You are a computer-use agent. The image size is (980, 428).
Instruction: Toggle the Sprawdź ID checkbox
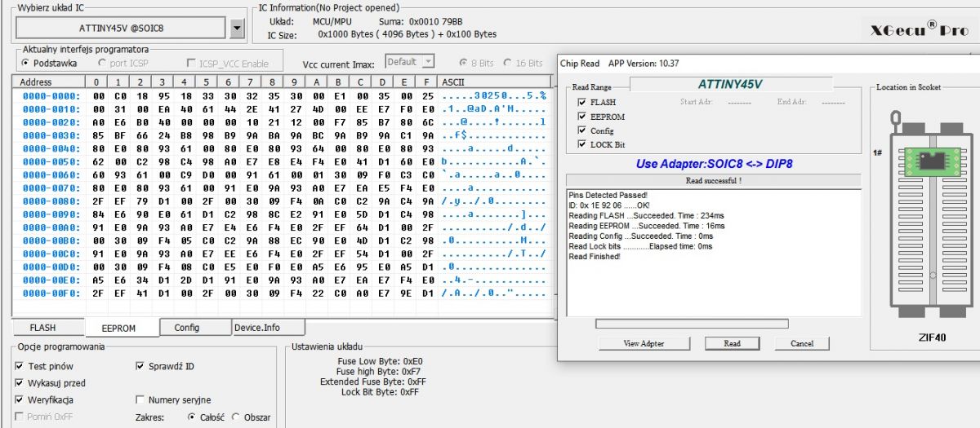(140, 367)
